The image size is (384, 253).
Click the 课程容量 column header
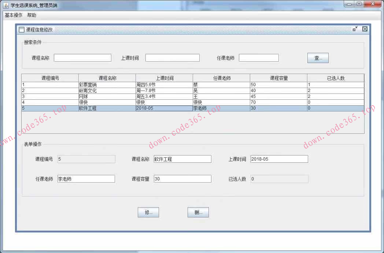[279, 78]
